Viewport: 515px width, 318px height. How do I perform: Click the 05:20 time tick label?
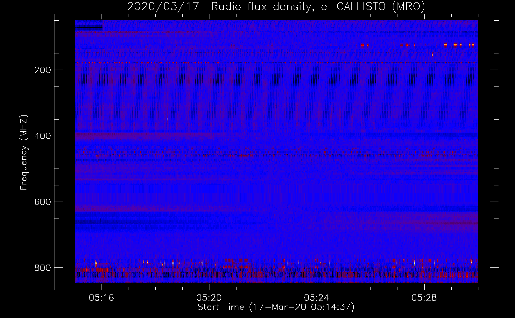tap(209, 298)
